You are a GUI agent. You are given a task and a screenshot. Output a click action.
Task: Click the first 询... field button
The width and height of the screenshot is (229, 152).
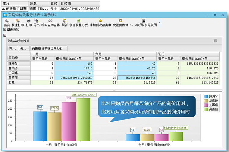13,48
